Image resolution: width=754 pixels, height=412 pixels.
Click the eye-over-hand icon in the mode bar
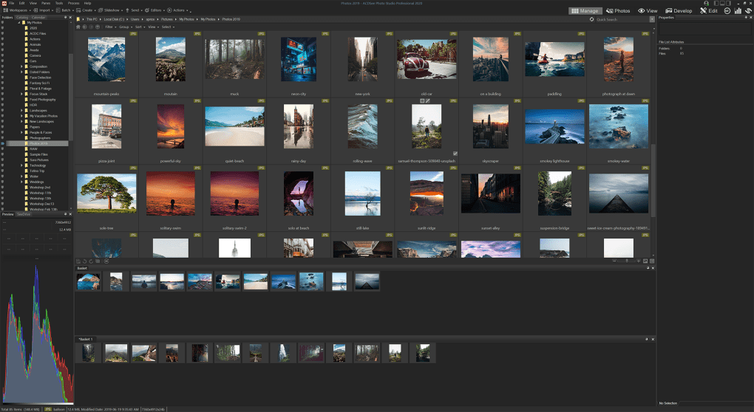(748, 10)
